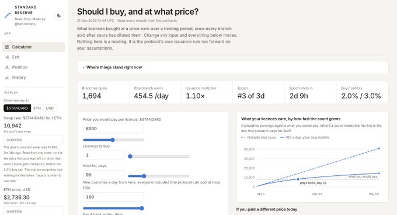397x215 pixels.
Task: Click the If you paid a different price heading
Action: (267, 209)
